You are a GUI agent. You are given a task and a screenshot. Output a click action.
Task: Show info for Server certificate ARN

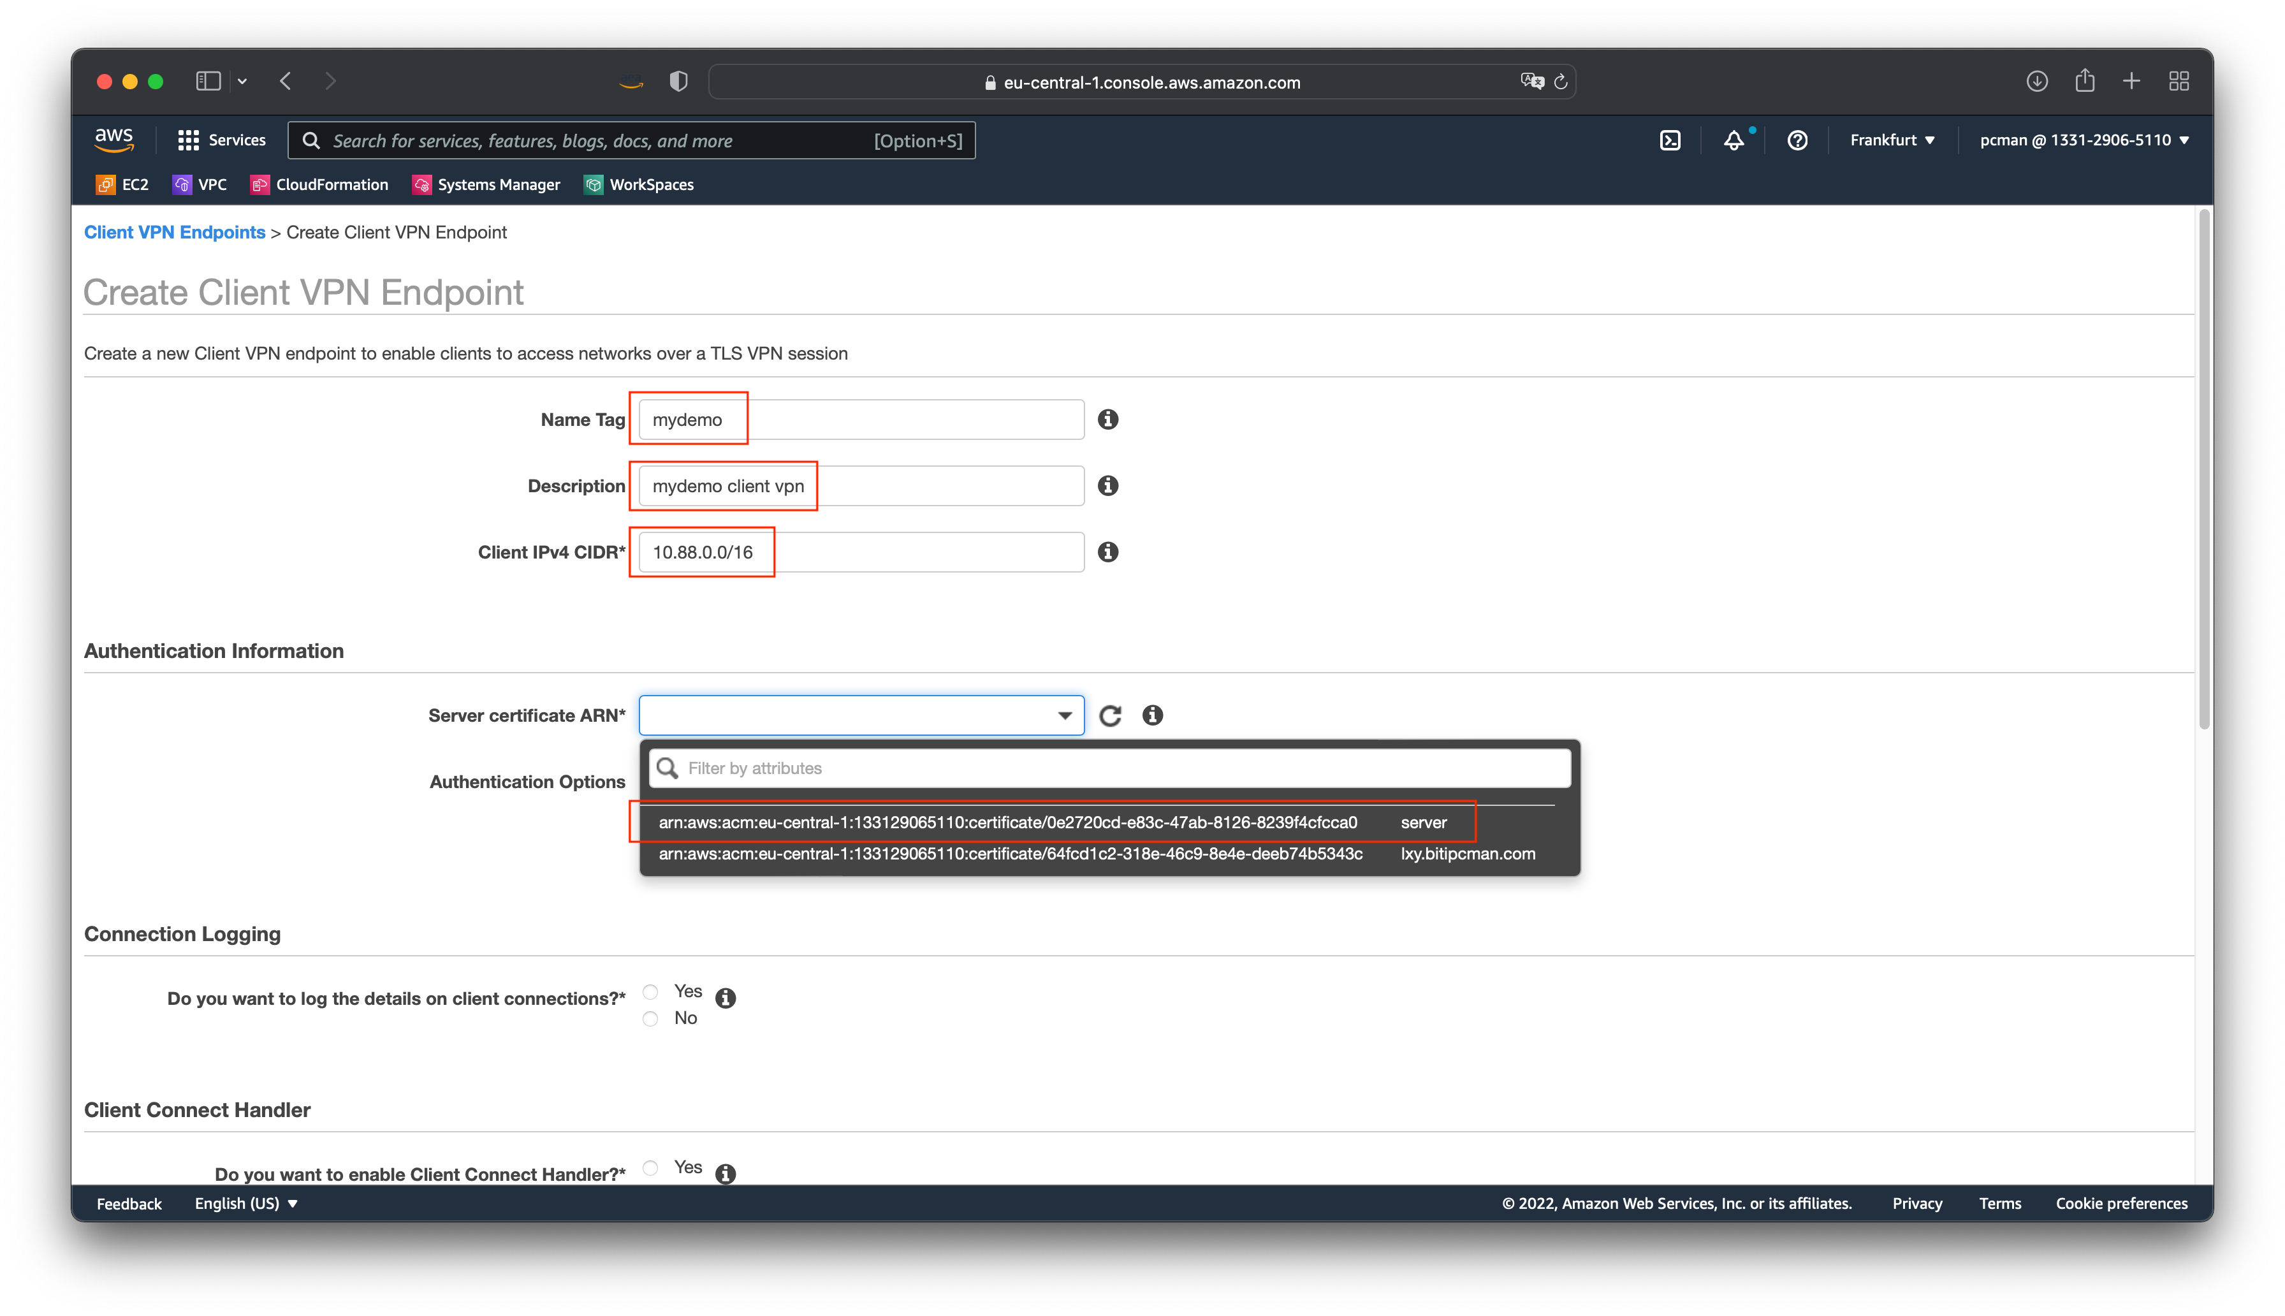[1152, 715]
